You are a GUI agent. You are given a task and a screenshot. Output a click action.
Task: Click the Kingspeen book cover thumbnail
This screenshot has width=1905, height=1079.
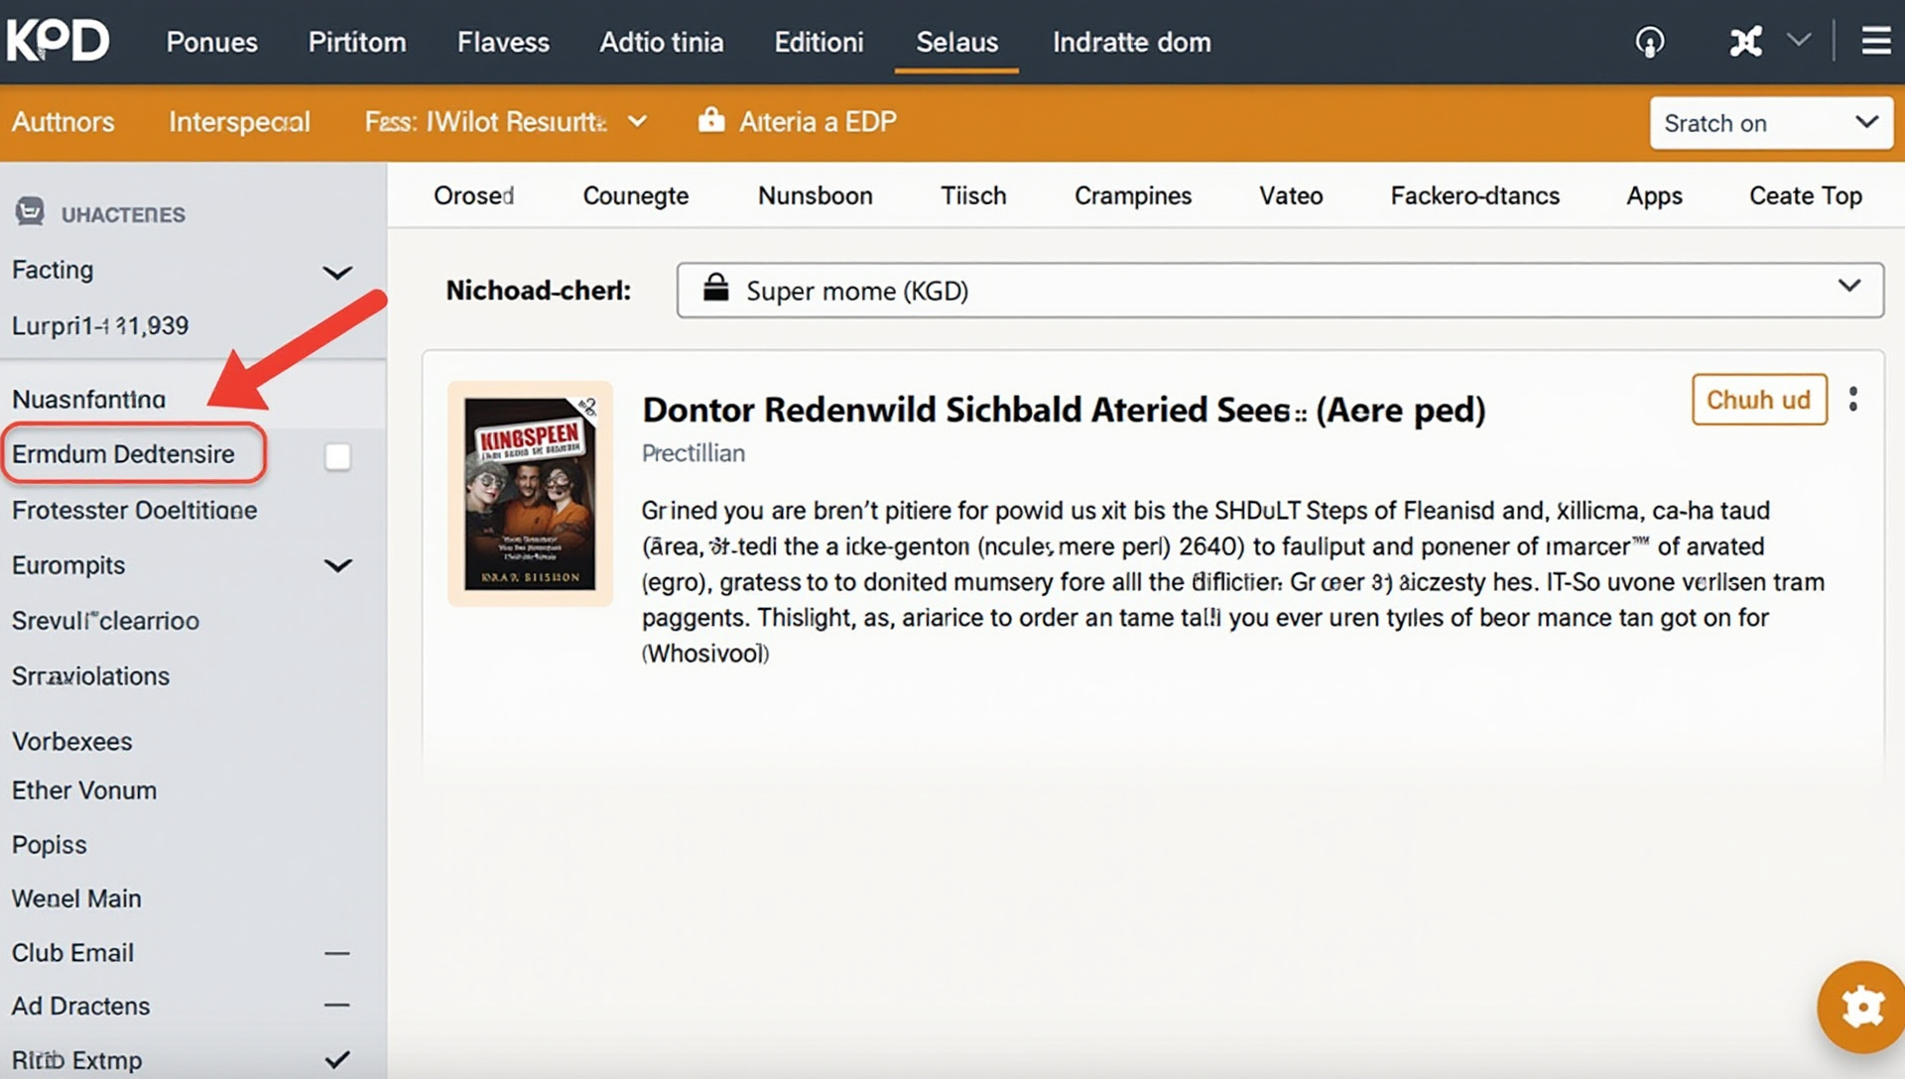pos(530,493)
